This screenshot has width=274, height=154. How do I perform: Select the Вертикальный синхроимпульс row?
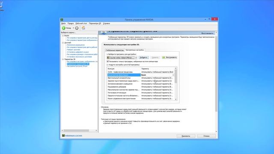pos(141,78)
